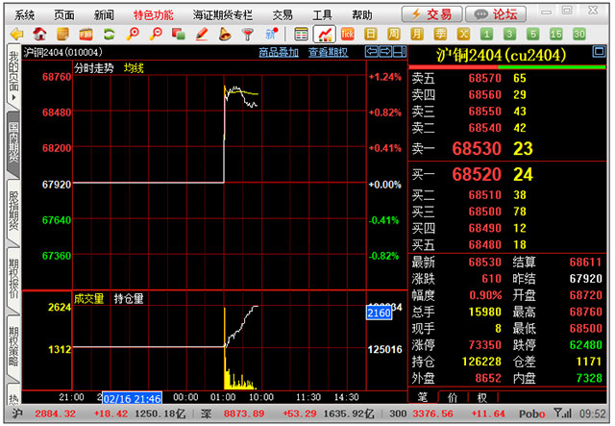Switch to weekly 周 K-line period
The height and width of the screenshot is (426, 615).
click(x=394, y=35)
